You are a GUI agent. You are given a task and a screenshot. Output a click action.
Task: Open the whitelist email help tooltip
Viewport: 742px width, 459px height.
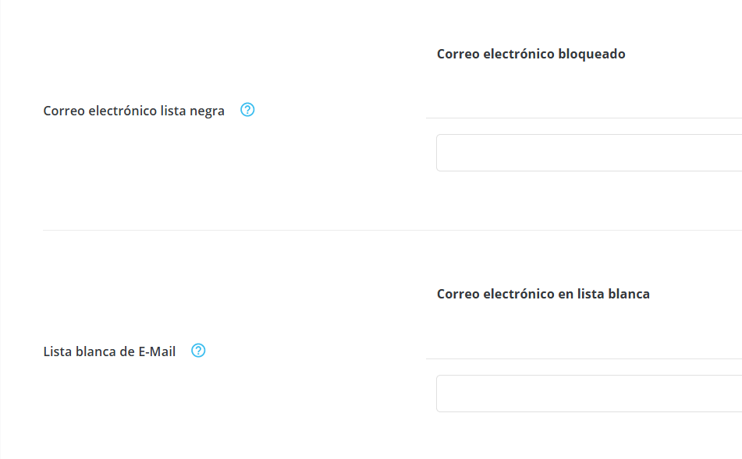pyautogui.click(x=198, y=351)
